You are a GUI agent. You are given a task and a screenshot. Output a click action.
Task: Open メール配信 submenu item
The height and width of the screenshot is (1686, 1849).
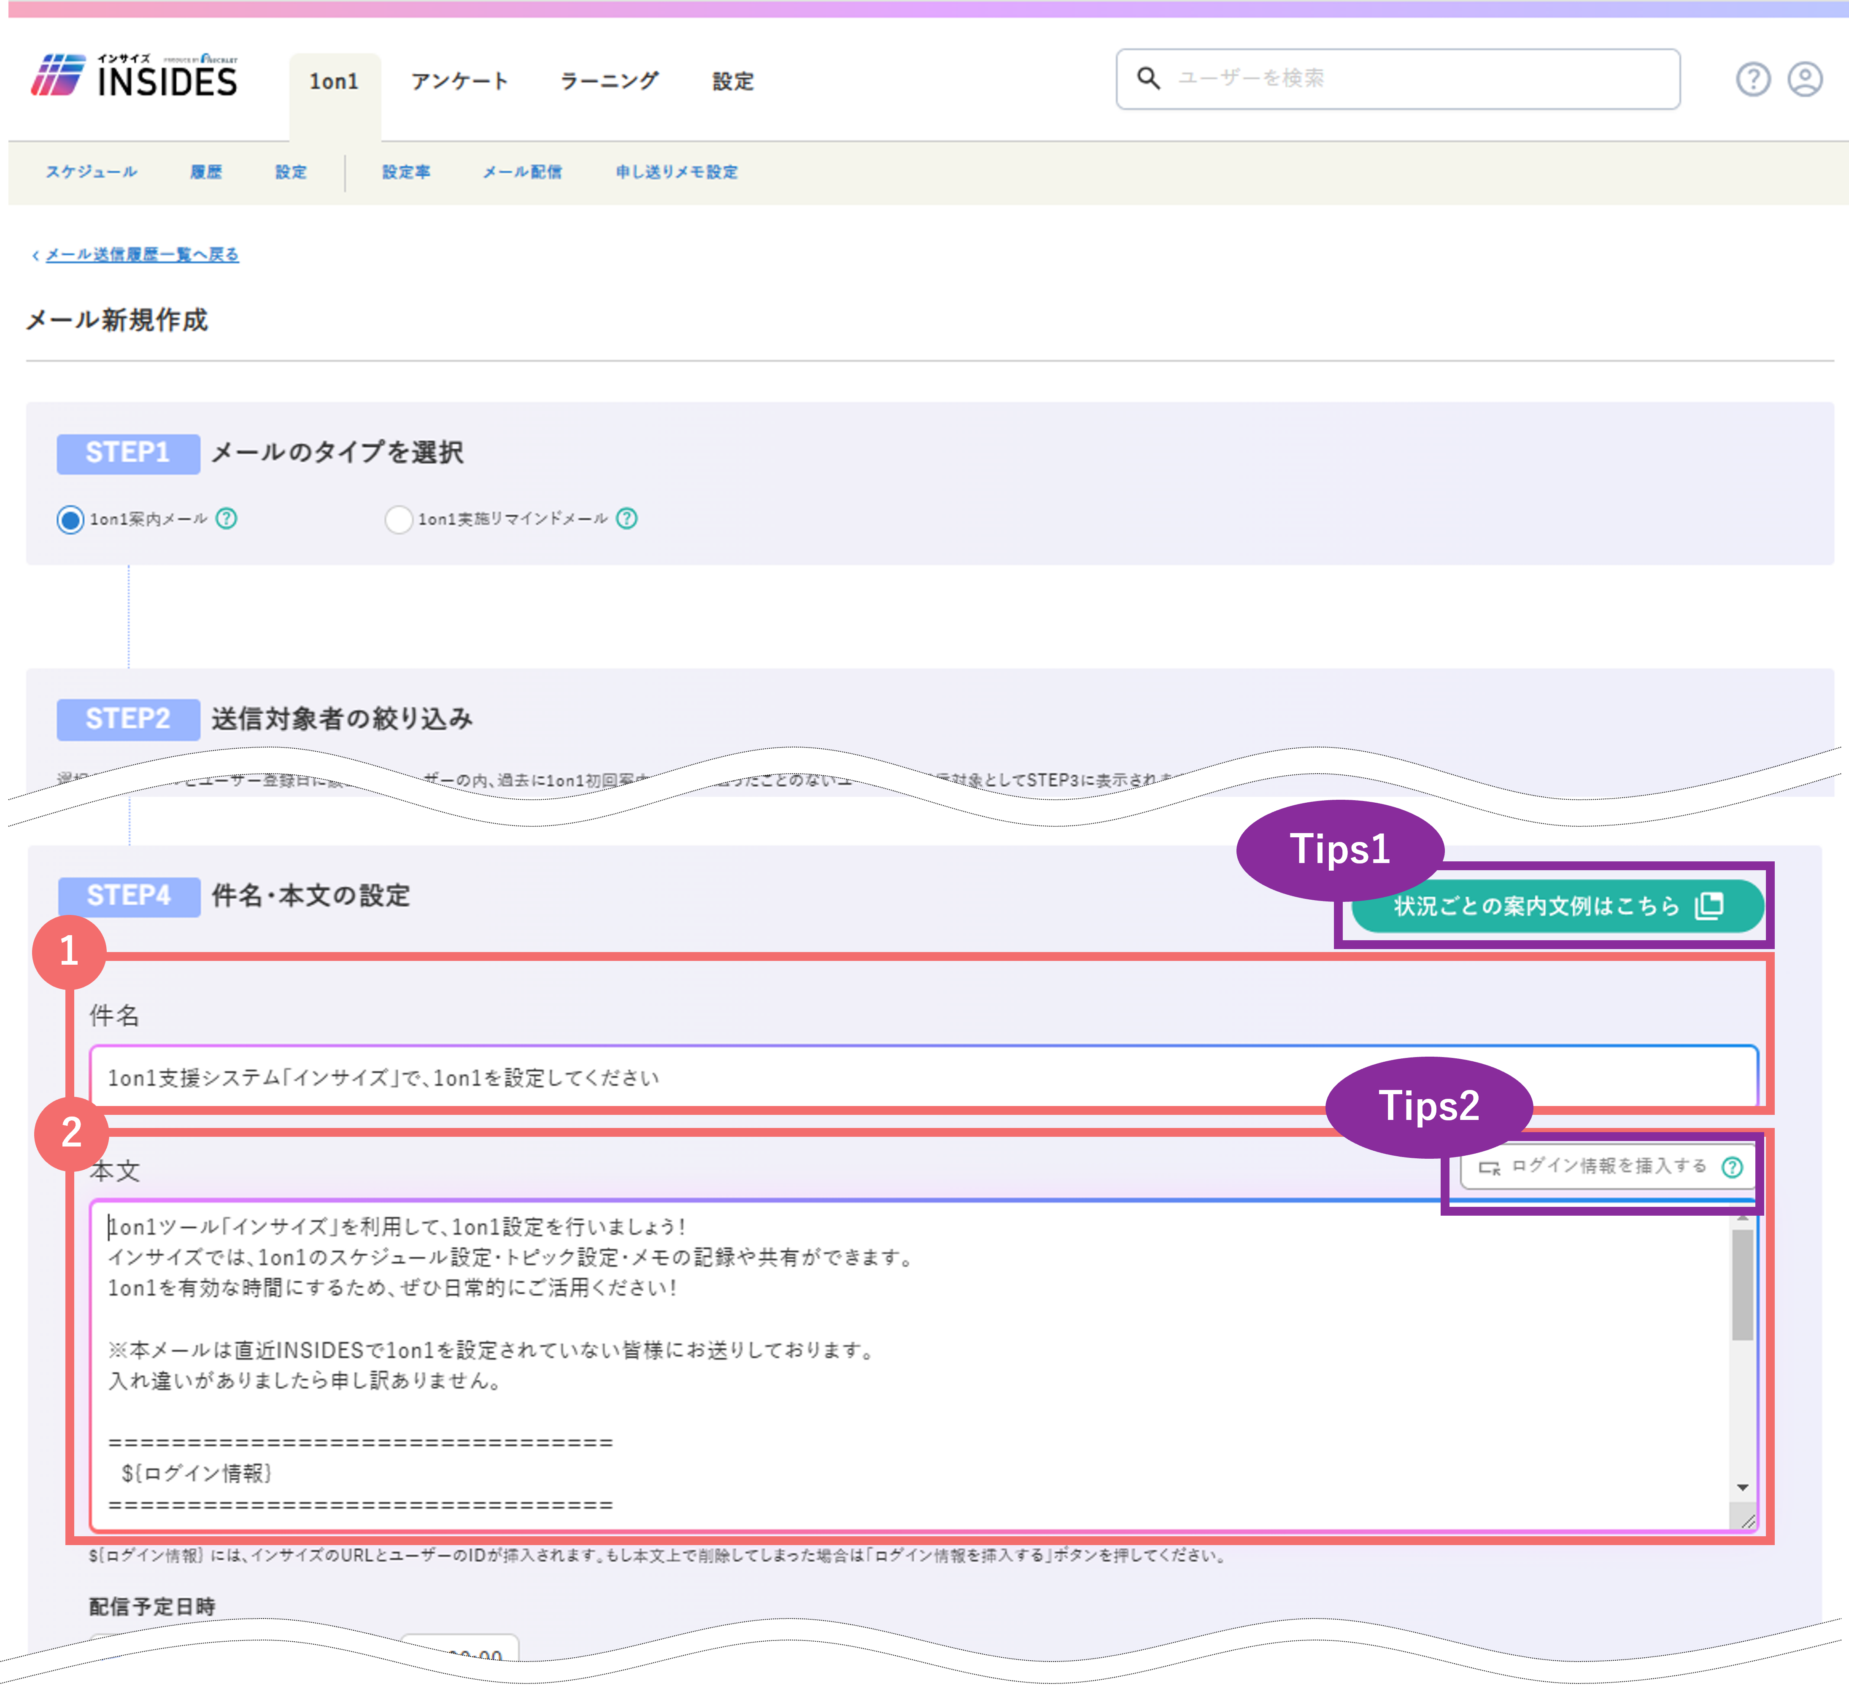522,172
